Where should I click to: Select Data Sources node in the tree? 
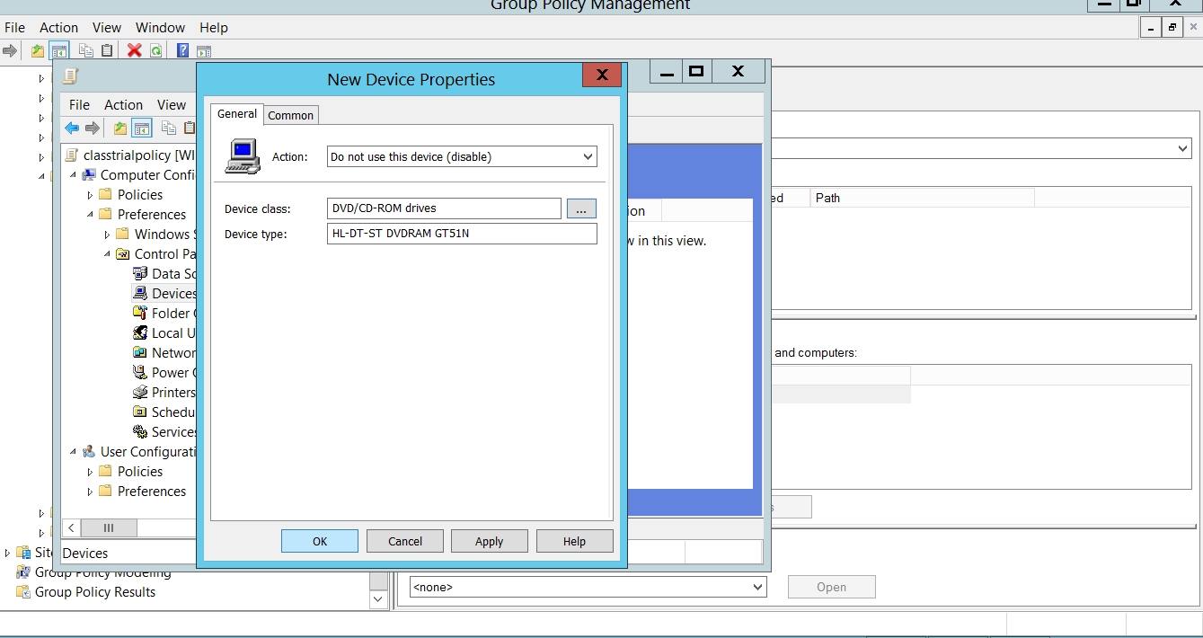pyautogui.click(x=172, y=274)
